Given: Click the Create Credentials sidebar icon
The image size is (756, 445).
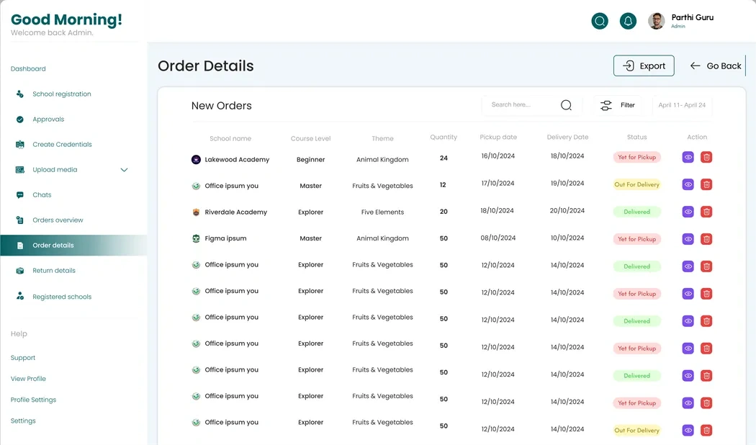Looking at the screenshot, I should 19,144.
